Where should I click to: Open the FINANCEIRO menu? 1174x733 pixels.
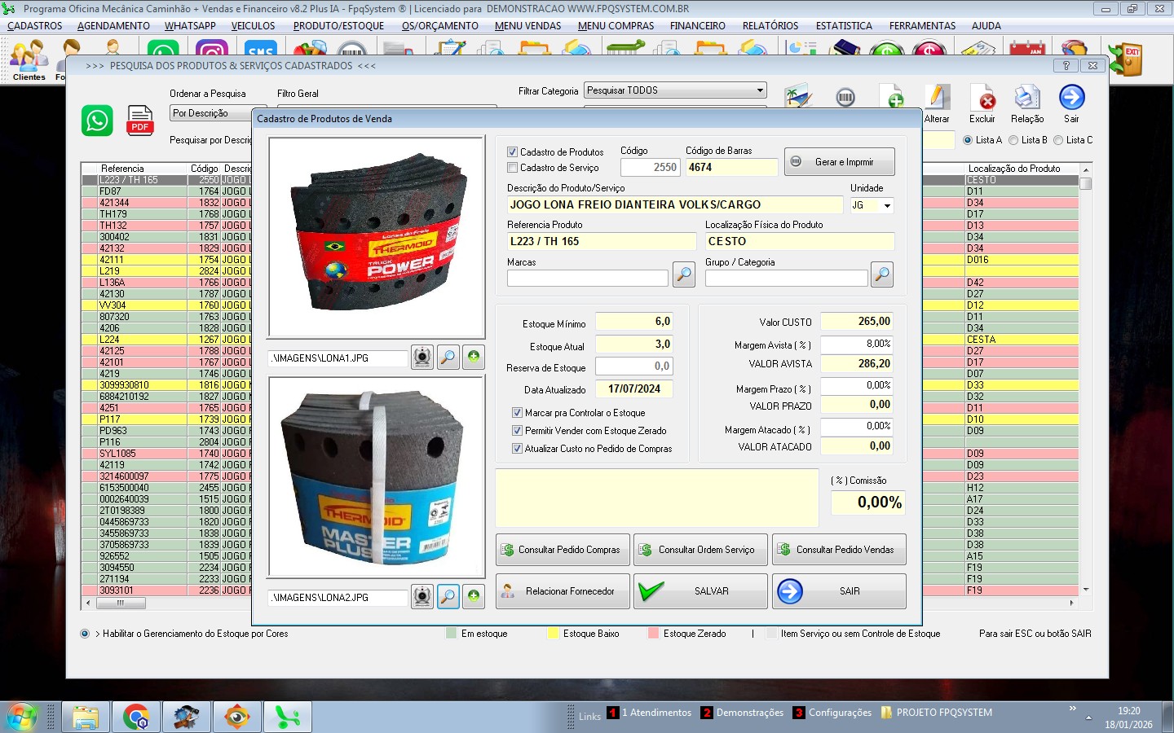[697, 26]
